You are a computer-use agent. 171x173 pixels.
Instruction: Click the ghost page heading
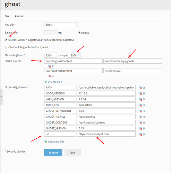pos(12,4)
